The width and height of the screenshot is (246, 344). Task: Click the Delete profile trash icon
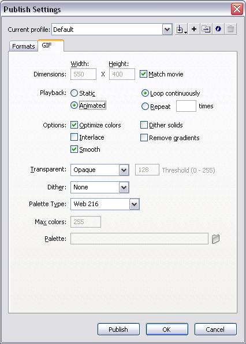(x=230, y=29)
